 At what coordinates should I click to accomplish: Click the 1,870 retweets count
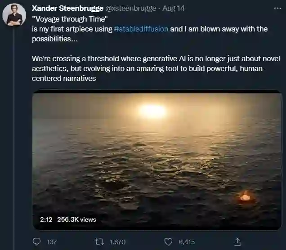117,242
